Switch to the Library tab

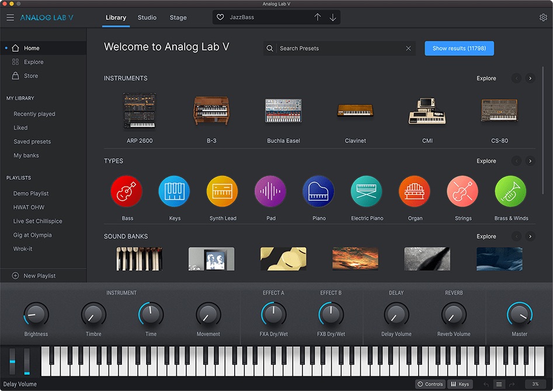[x=116, y=18]
